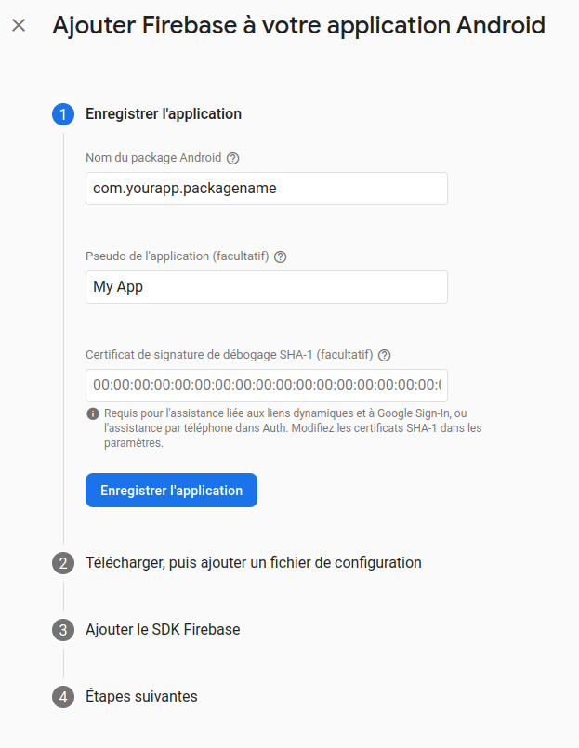The width and height of the screenshot is (579, 748).
Task: Click step 4 number circle
Action: [63, 697]
